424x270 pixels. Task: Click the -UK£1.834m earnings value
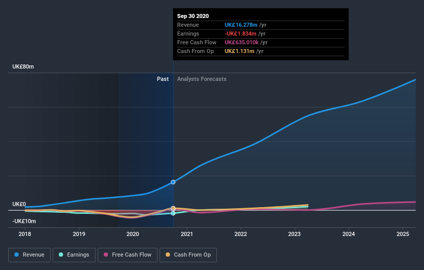click(240, 33)
